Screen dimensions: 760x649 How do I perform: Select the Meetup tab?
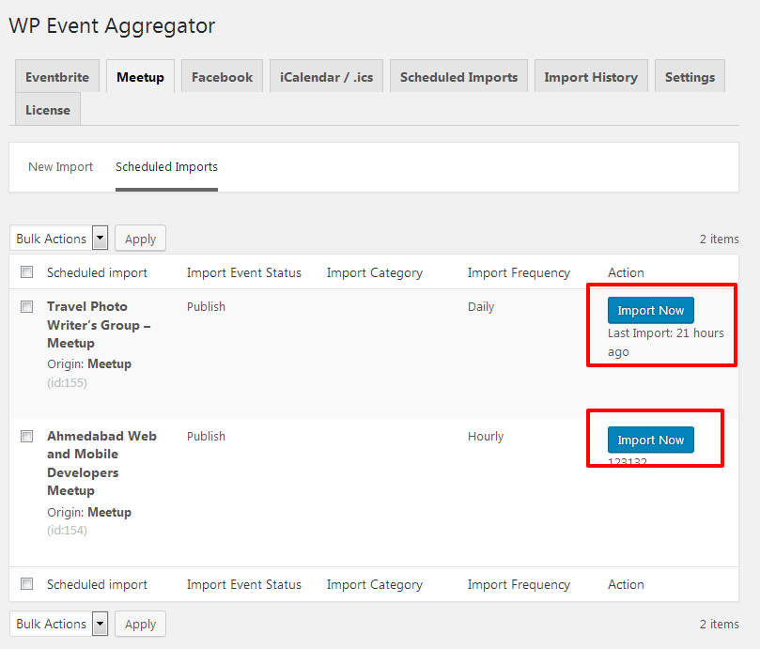coord(141,77)
